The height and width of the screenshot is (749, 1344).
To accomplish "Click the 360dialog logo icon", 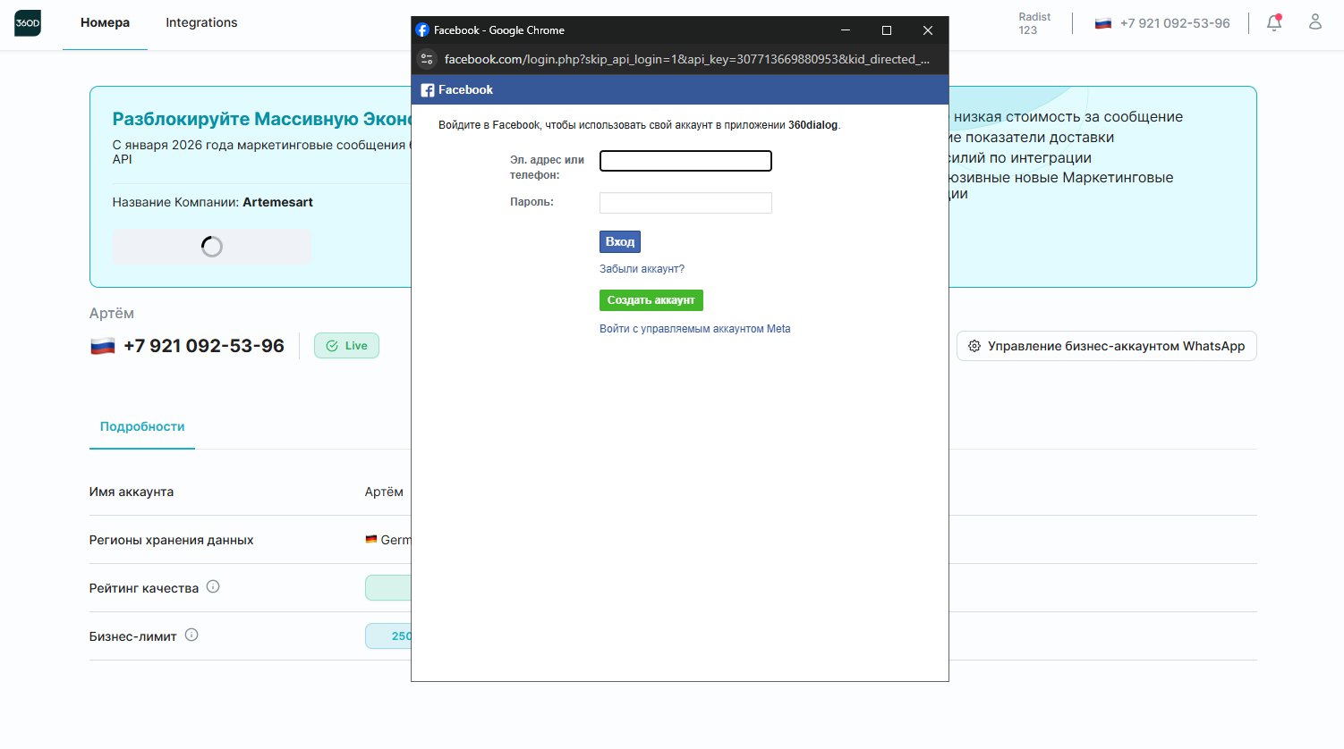I will [28, 23].
